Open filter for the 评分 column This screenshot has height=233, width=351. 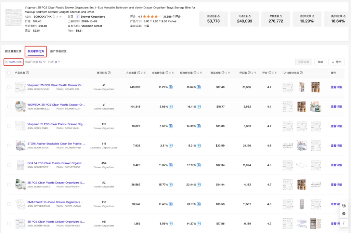(x=276, y=73)
